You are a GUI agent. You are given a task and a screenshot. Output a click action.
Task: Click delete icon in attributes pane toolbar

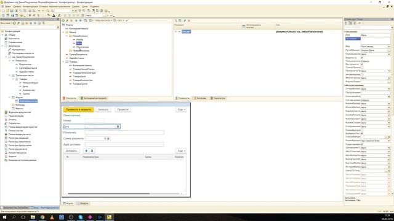[189, 20]
